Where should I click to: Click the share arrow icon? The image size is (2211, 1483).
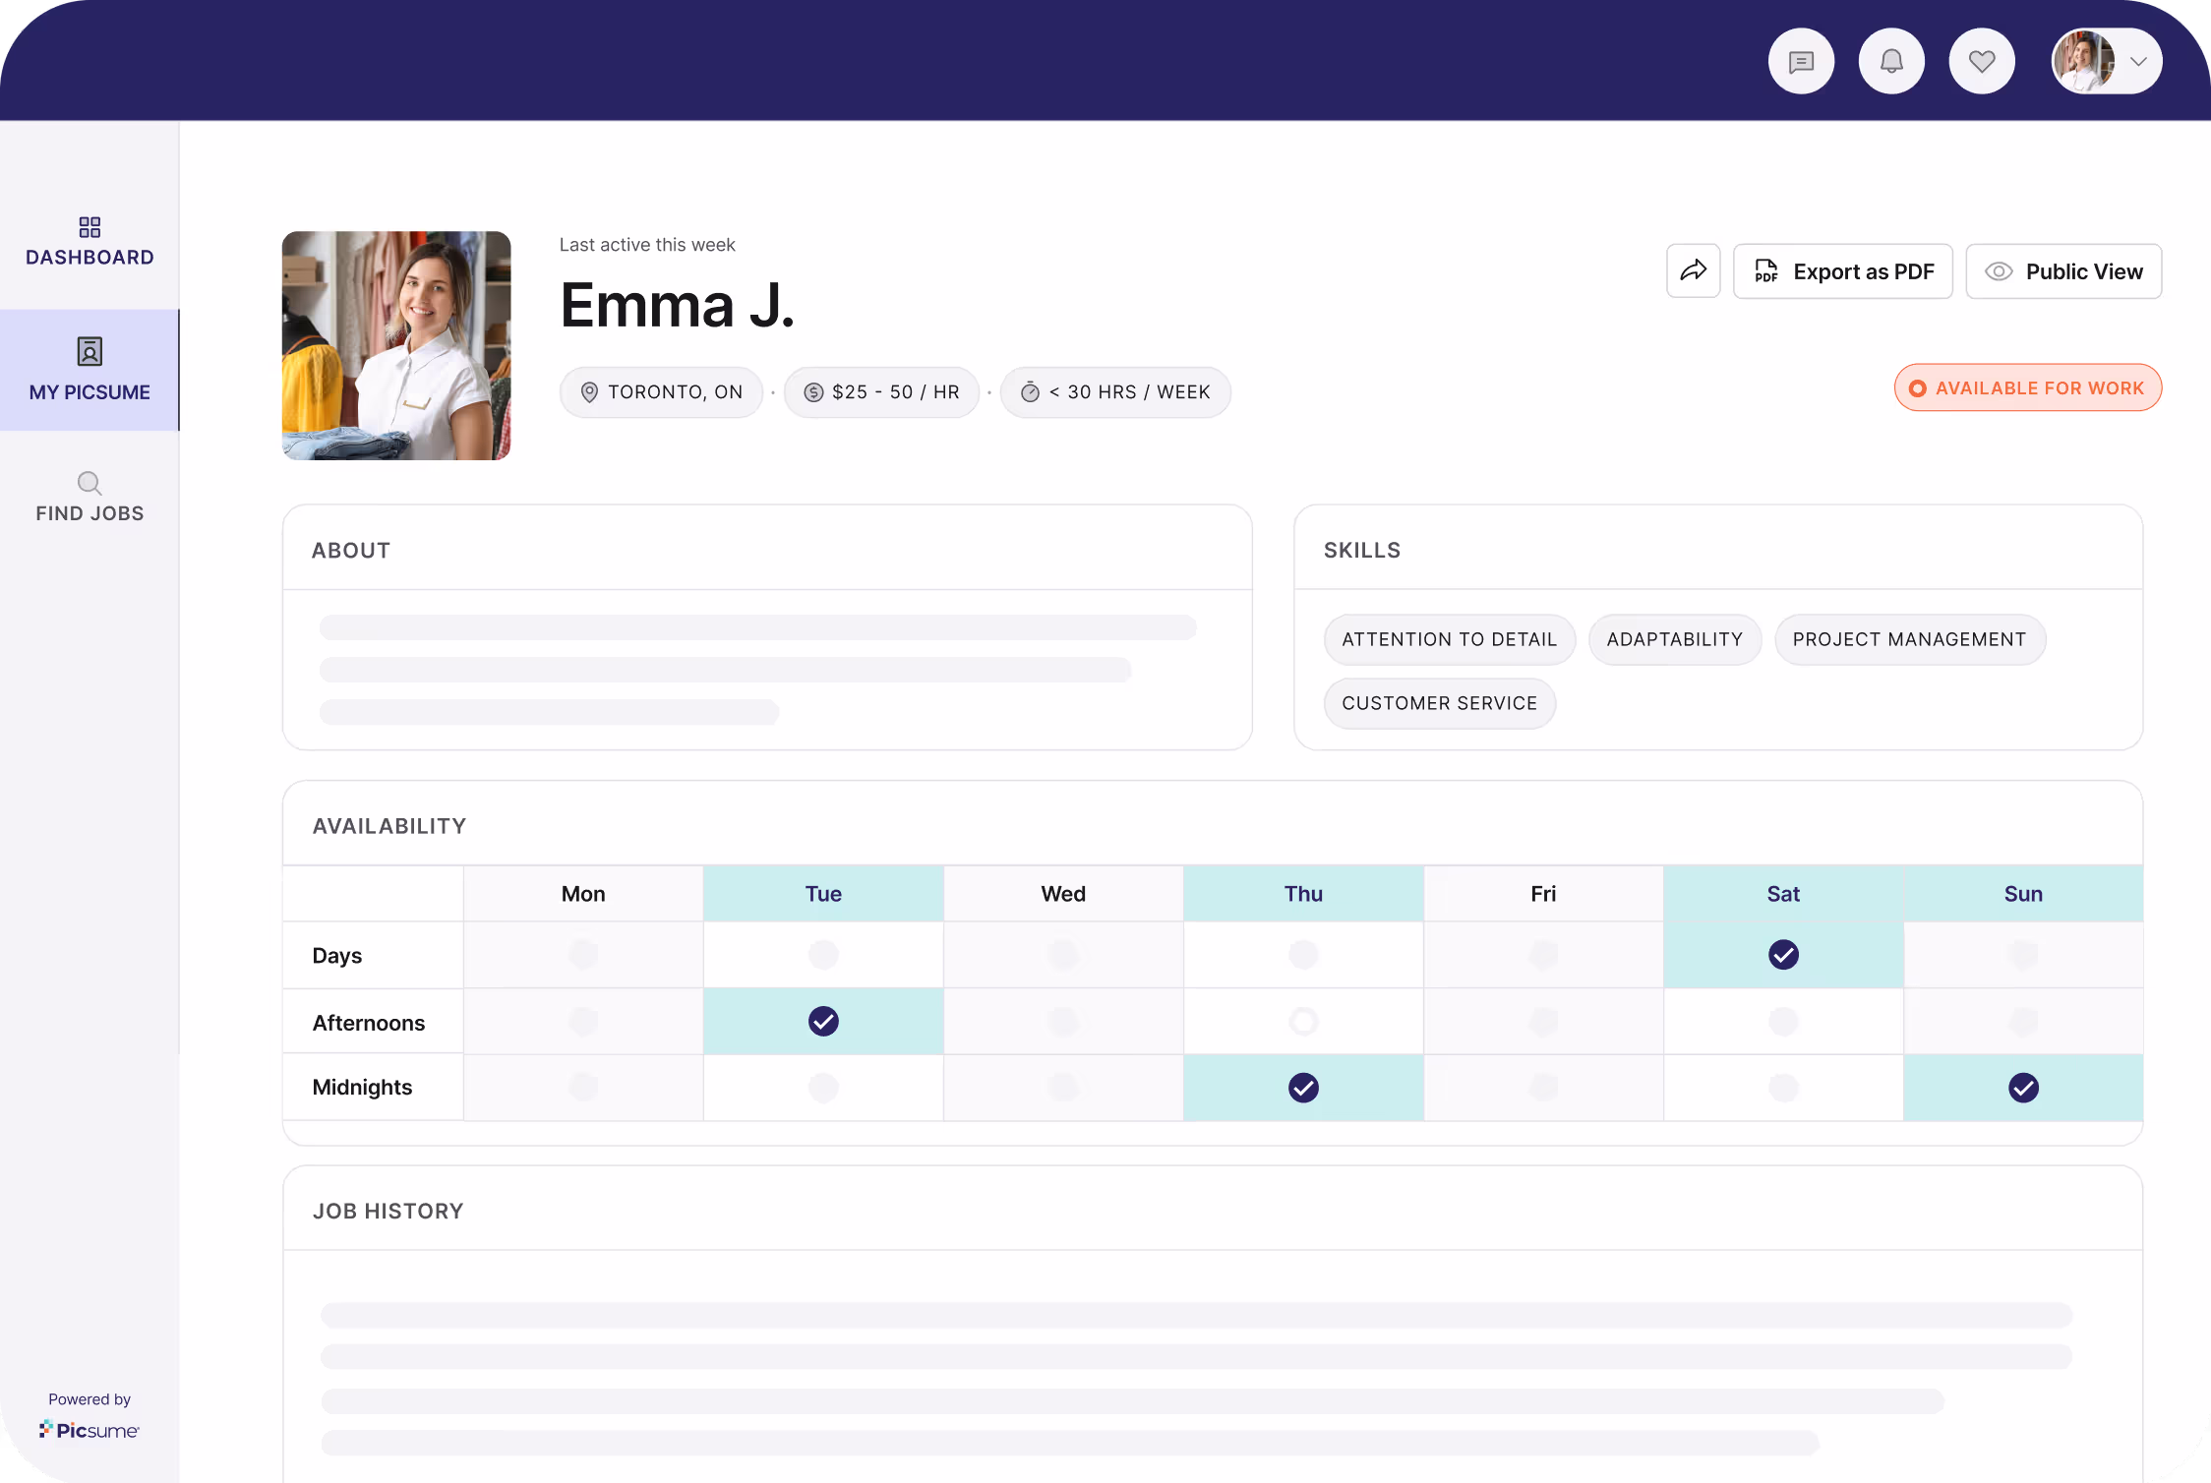point(1693,270)
